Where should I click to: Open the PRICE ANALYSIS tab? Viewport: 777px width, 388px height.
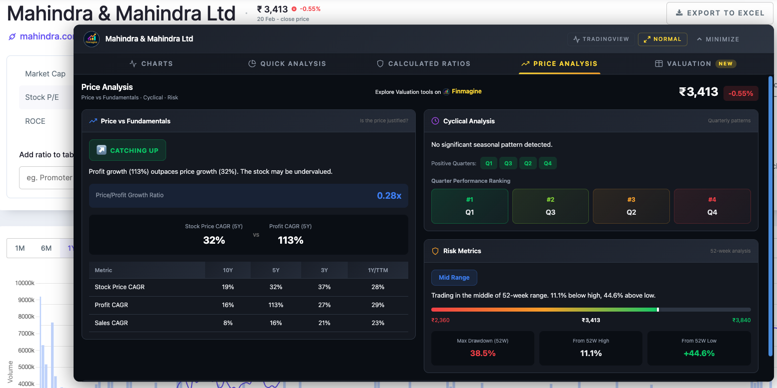click(559, 63)
